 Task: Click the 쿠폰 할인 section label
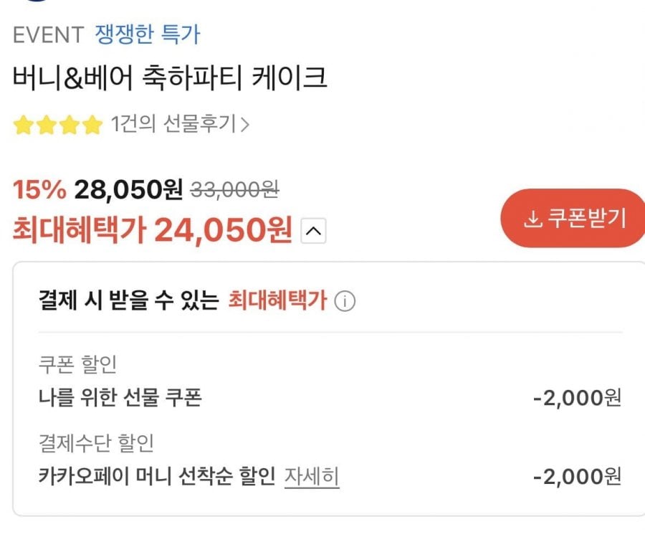[77, 365]
